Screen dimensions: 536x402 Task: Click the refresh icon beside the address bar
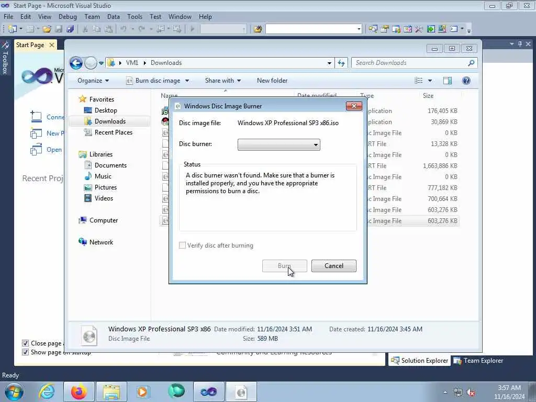[341, 63]
